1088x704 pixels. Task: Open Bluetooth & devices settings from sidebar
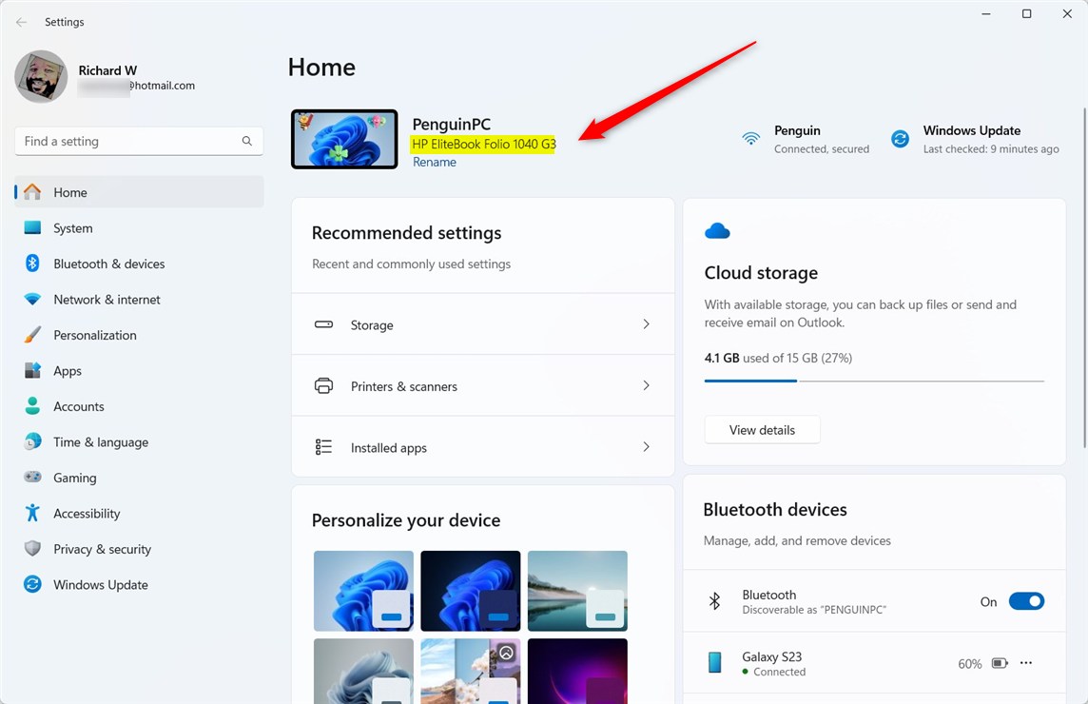(107, 264)
